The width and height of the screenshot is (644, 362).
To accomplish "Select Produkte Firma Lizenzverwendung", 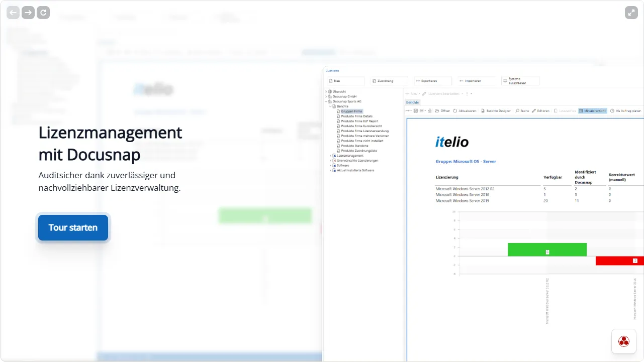I will (x=364, y=131).
